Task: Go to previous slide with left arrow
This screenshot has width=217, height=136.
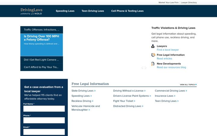Action: [x=142, y=68]
